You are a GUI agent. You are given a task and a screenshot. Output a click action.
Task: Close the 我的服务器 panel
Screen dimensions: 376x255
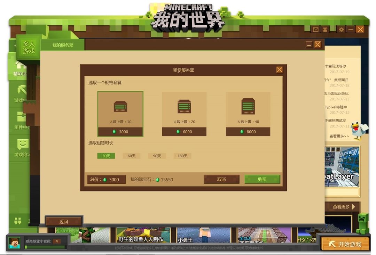[318, 44]
